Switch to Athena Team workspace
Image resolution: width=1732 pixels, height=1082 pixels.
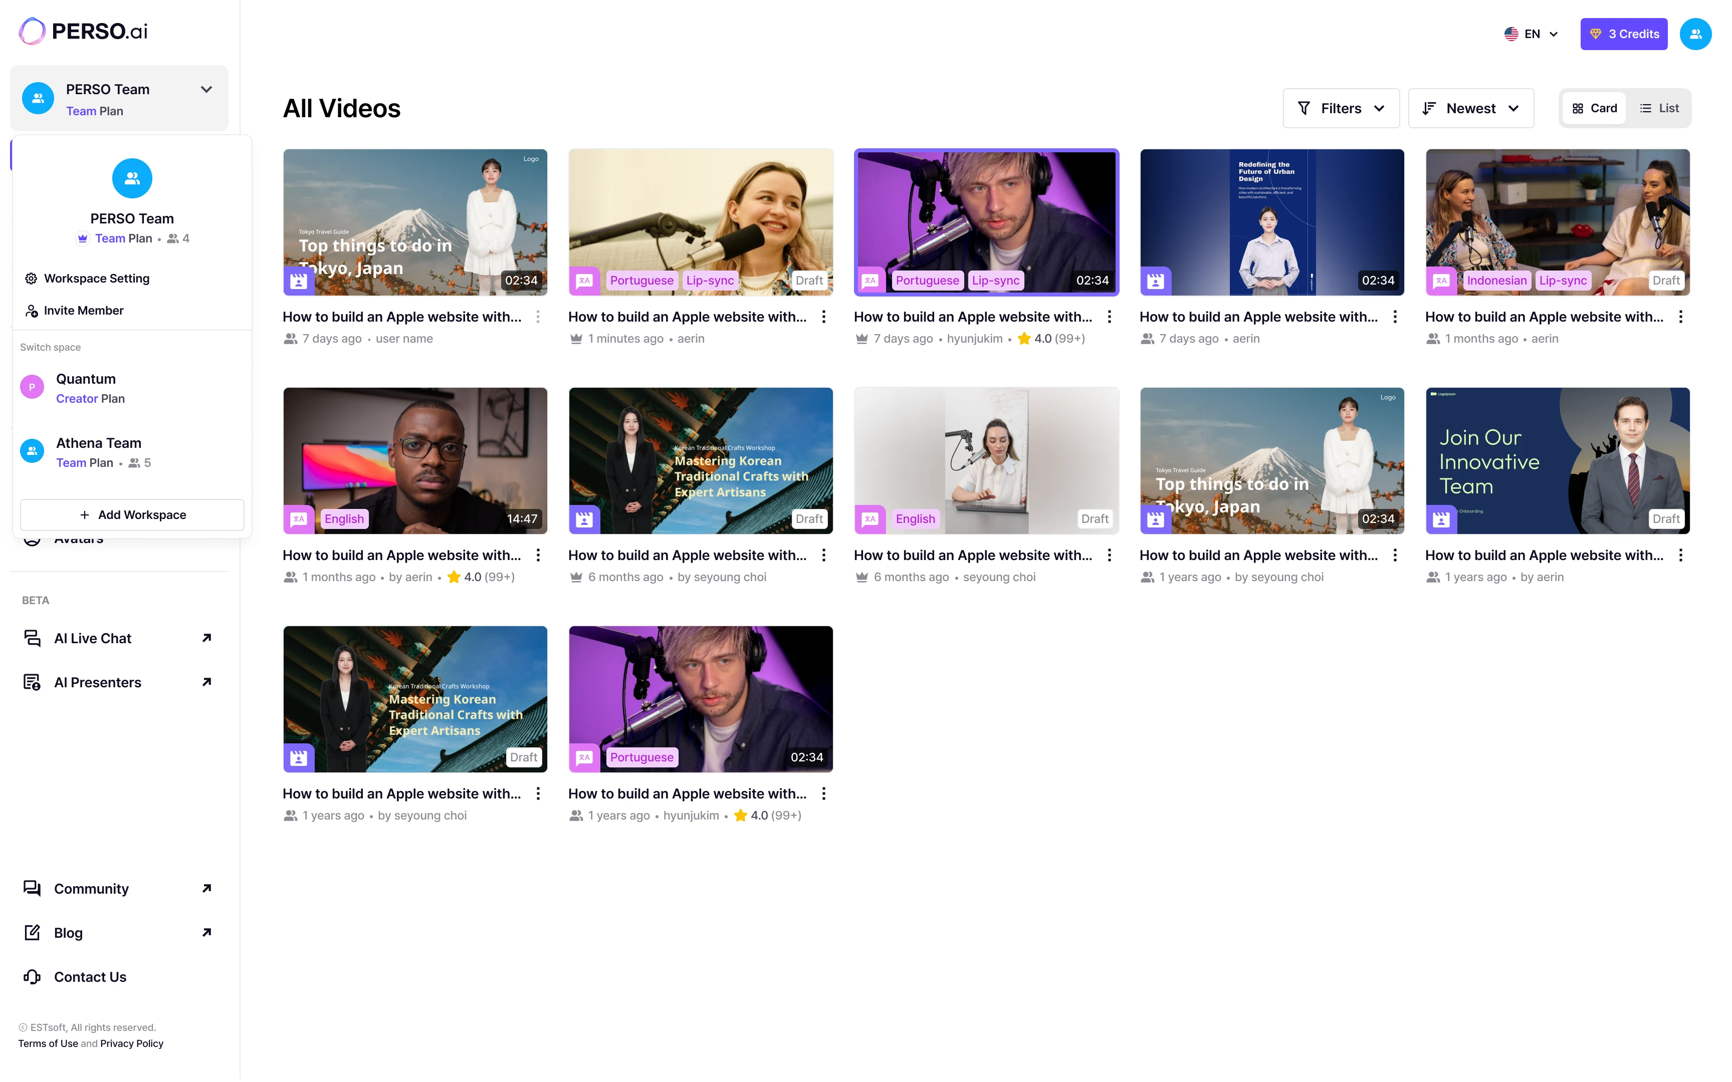click(132, 452)
